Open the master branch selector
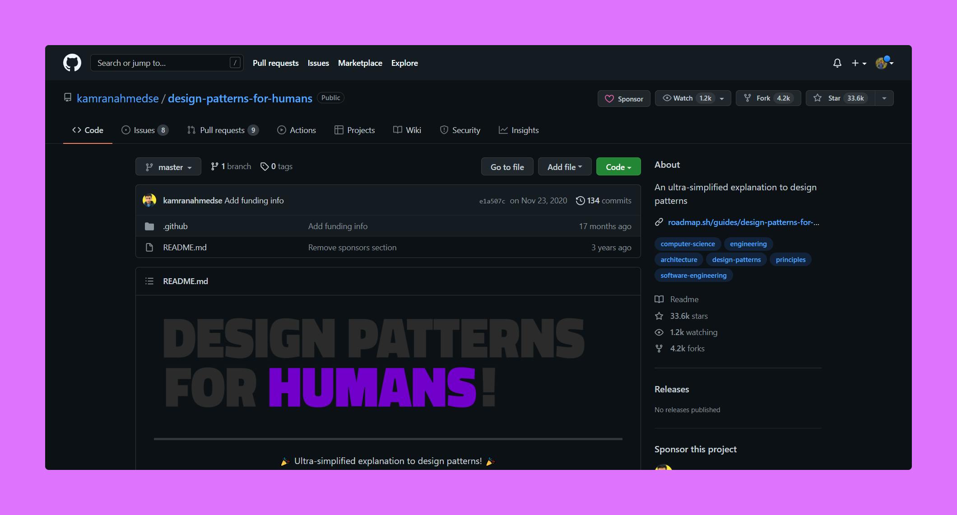Viewport: 957px width, 515px height. [168, 167]
